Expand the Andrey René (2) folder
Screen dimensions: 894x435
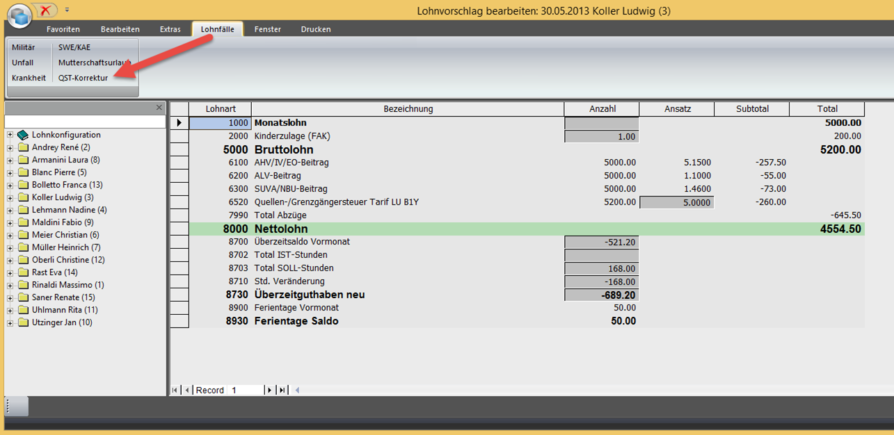pyautogui.click(x=10, y=147)
